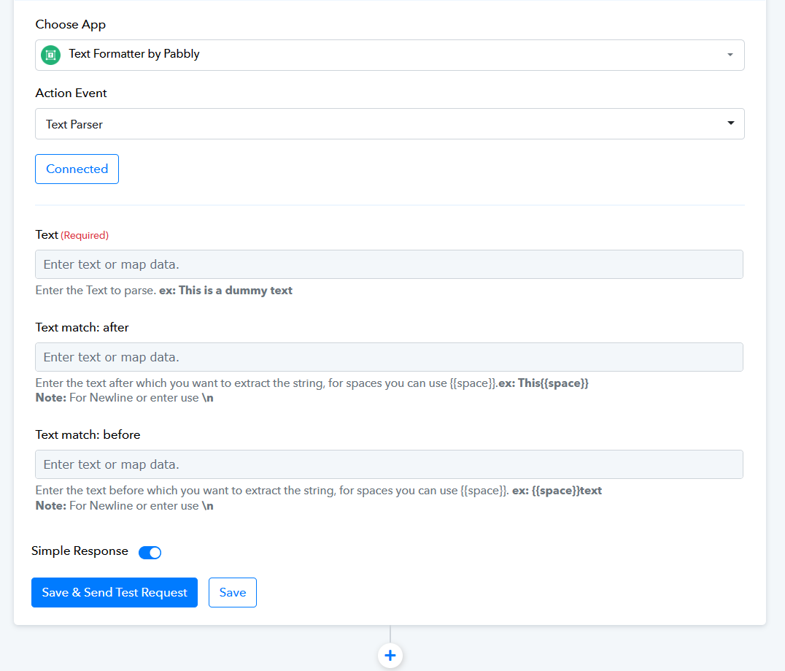
Task: Click Save & Send Test Request button
Action: [x=115, y=592]
